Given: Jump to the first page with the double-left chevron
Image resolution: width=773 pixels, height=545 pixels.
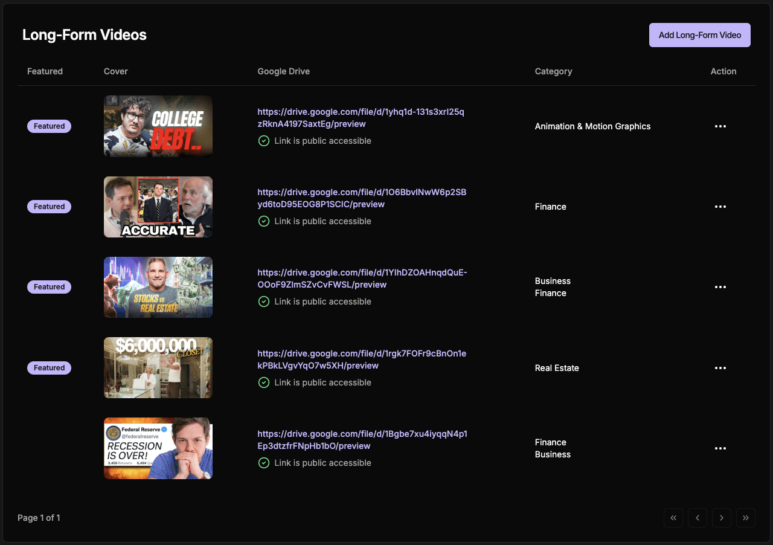Looking at the screenshot, I should point(673,518).
